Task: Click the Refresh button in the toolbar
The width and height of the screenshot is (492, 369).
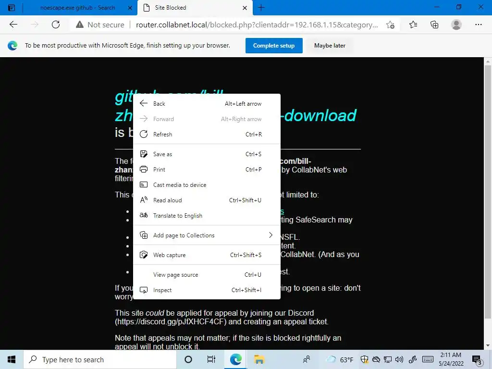Action: (56, 25)
